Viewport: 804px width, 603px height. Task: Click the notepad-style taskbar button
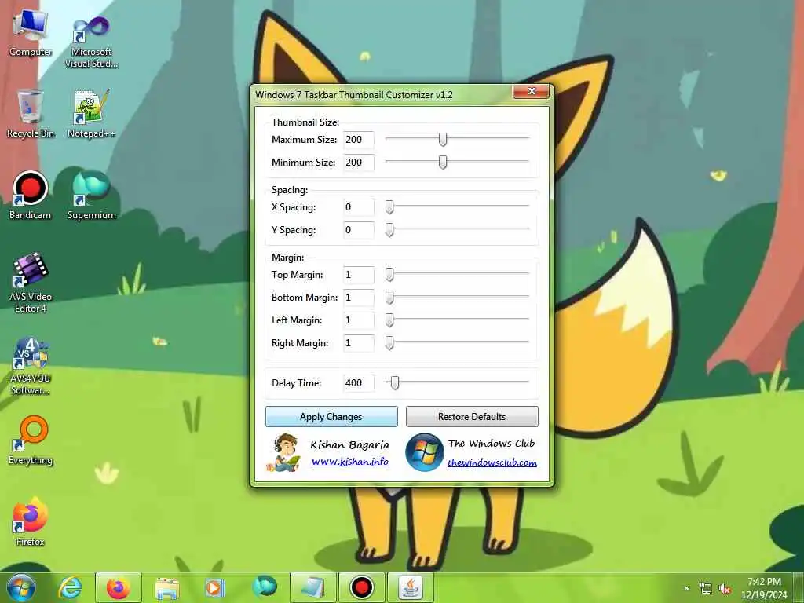click(x=312, y=587)
